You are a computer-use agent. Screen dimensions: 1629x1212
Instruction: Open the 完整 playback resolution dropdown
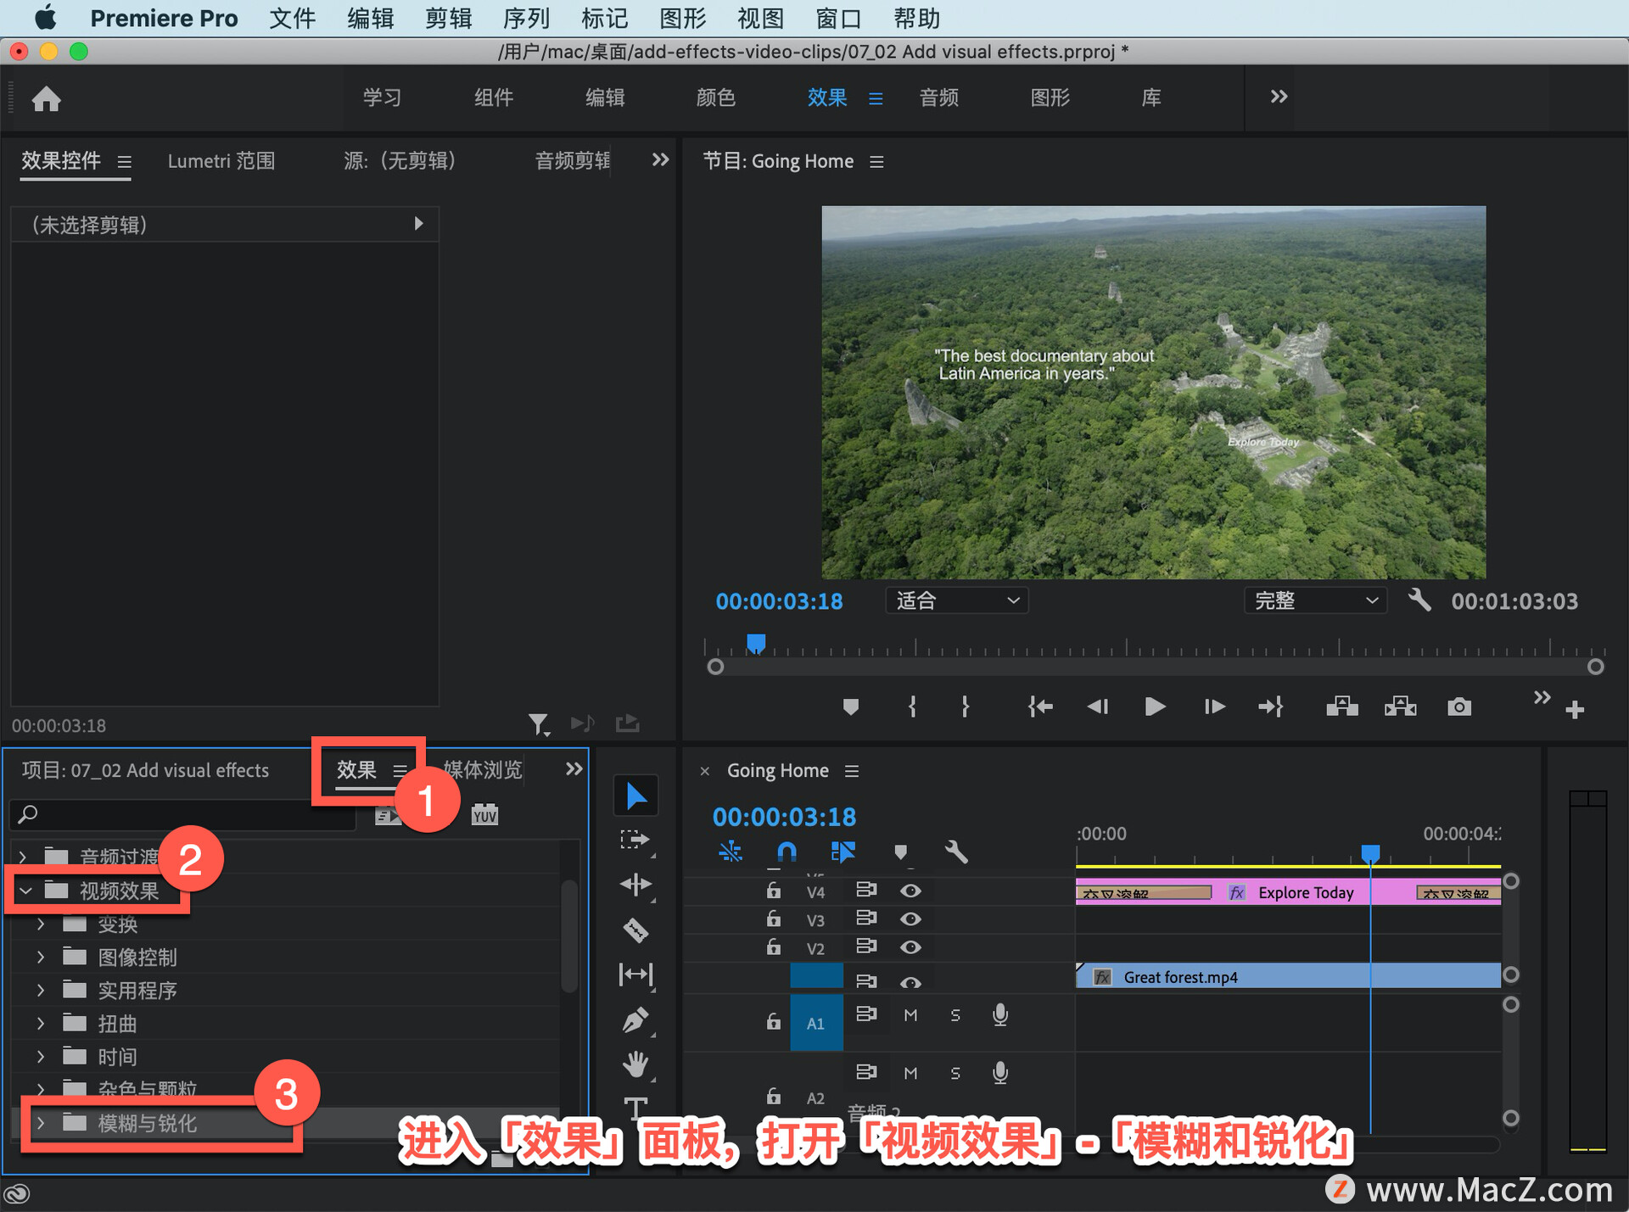point(1315,600)
